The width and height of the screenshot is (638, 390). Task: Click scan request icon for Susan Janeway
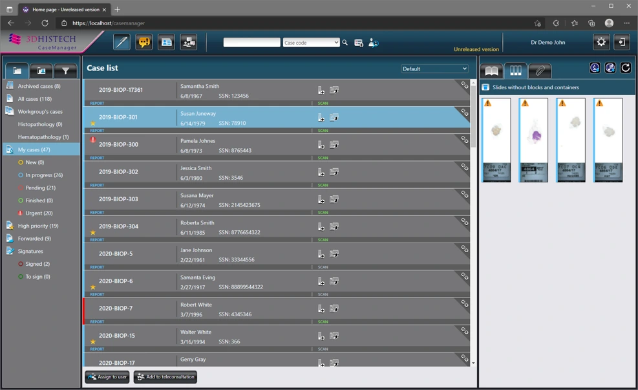click(x=334, y=117)
